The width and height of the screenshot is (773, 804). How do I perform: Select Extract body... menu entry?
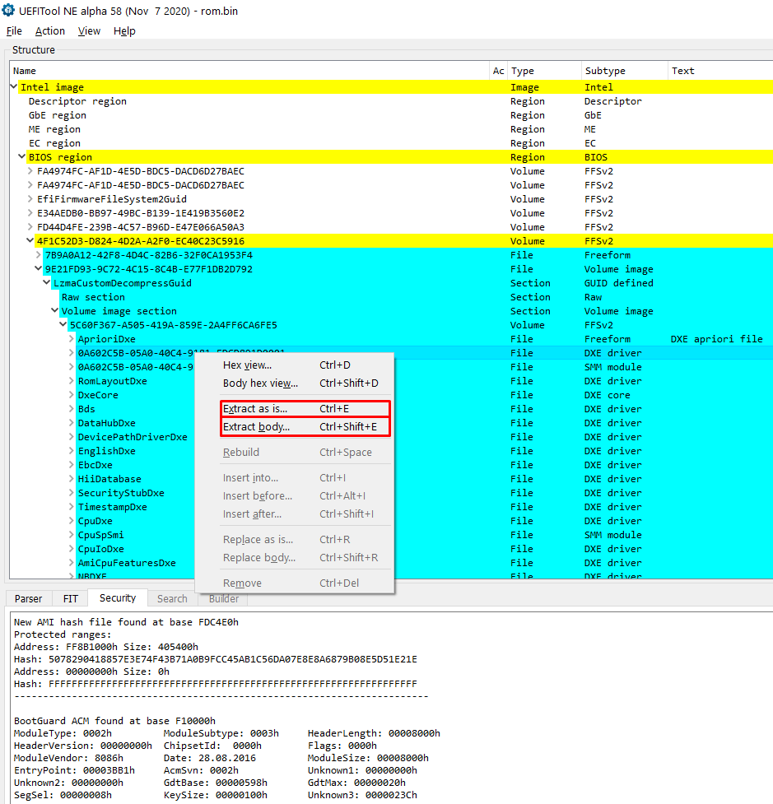[305, 426]
